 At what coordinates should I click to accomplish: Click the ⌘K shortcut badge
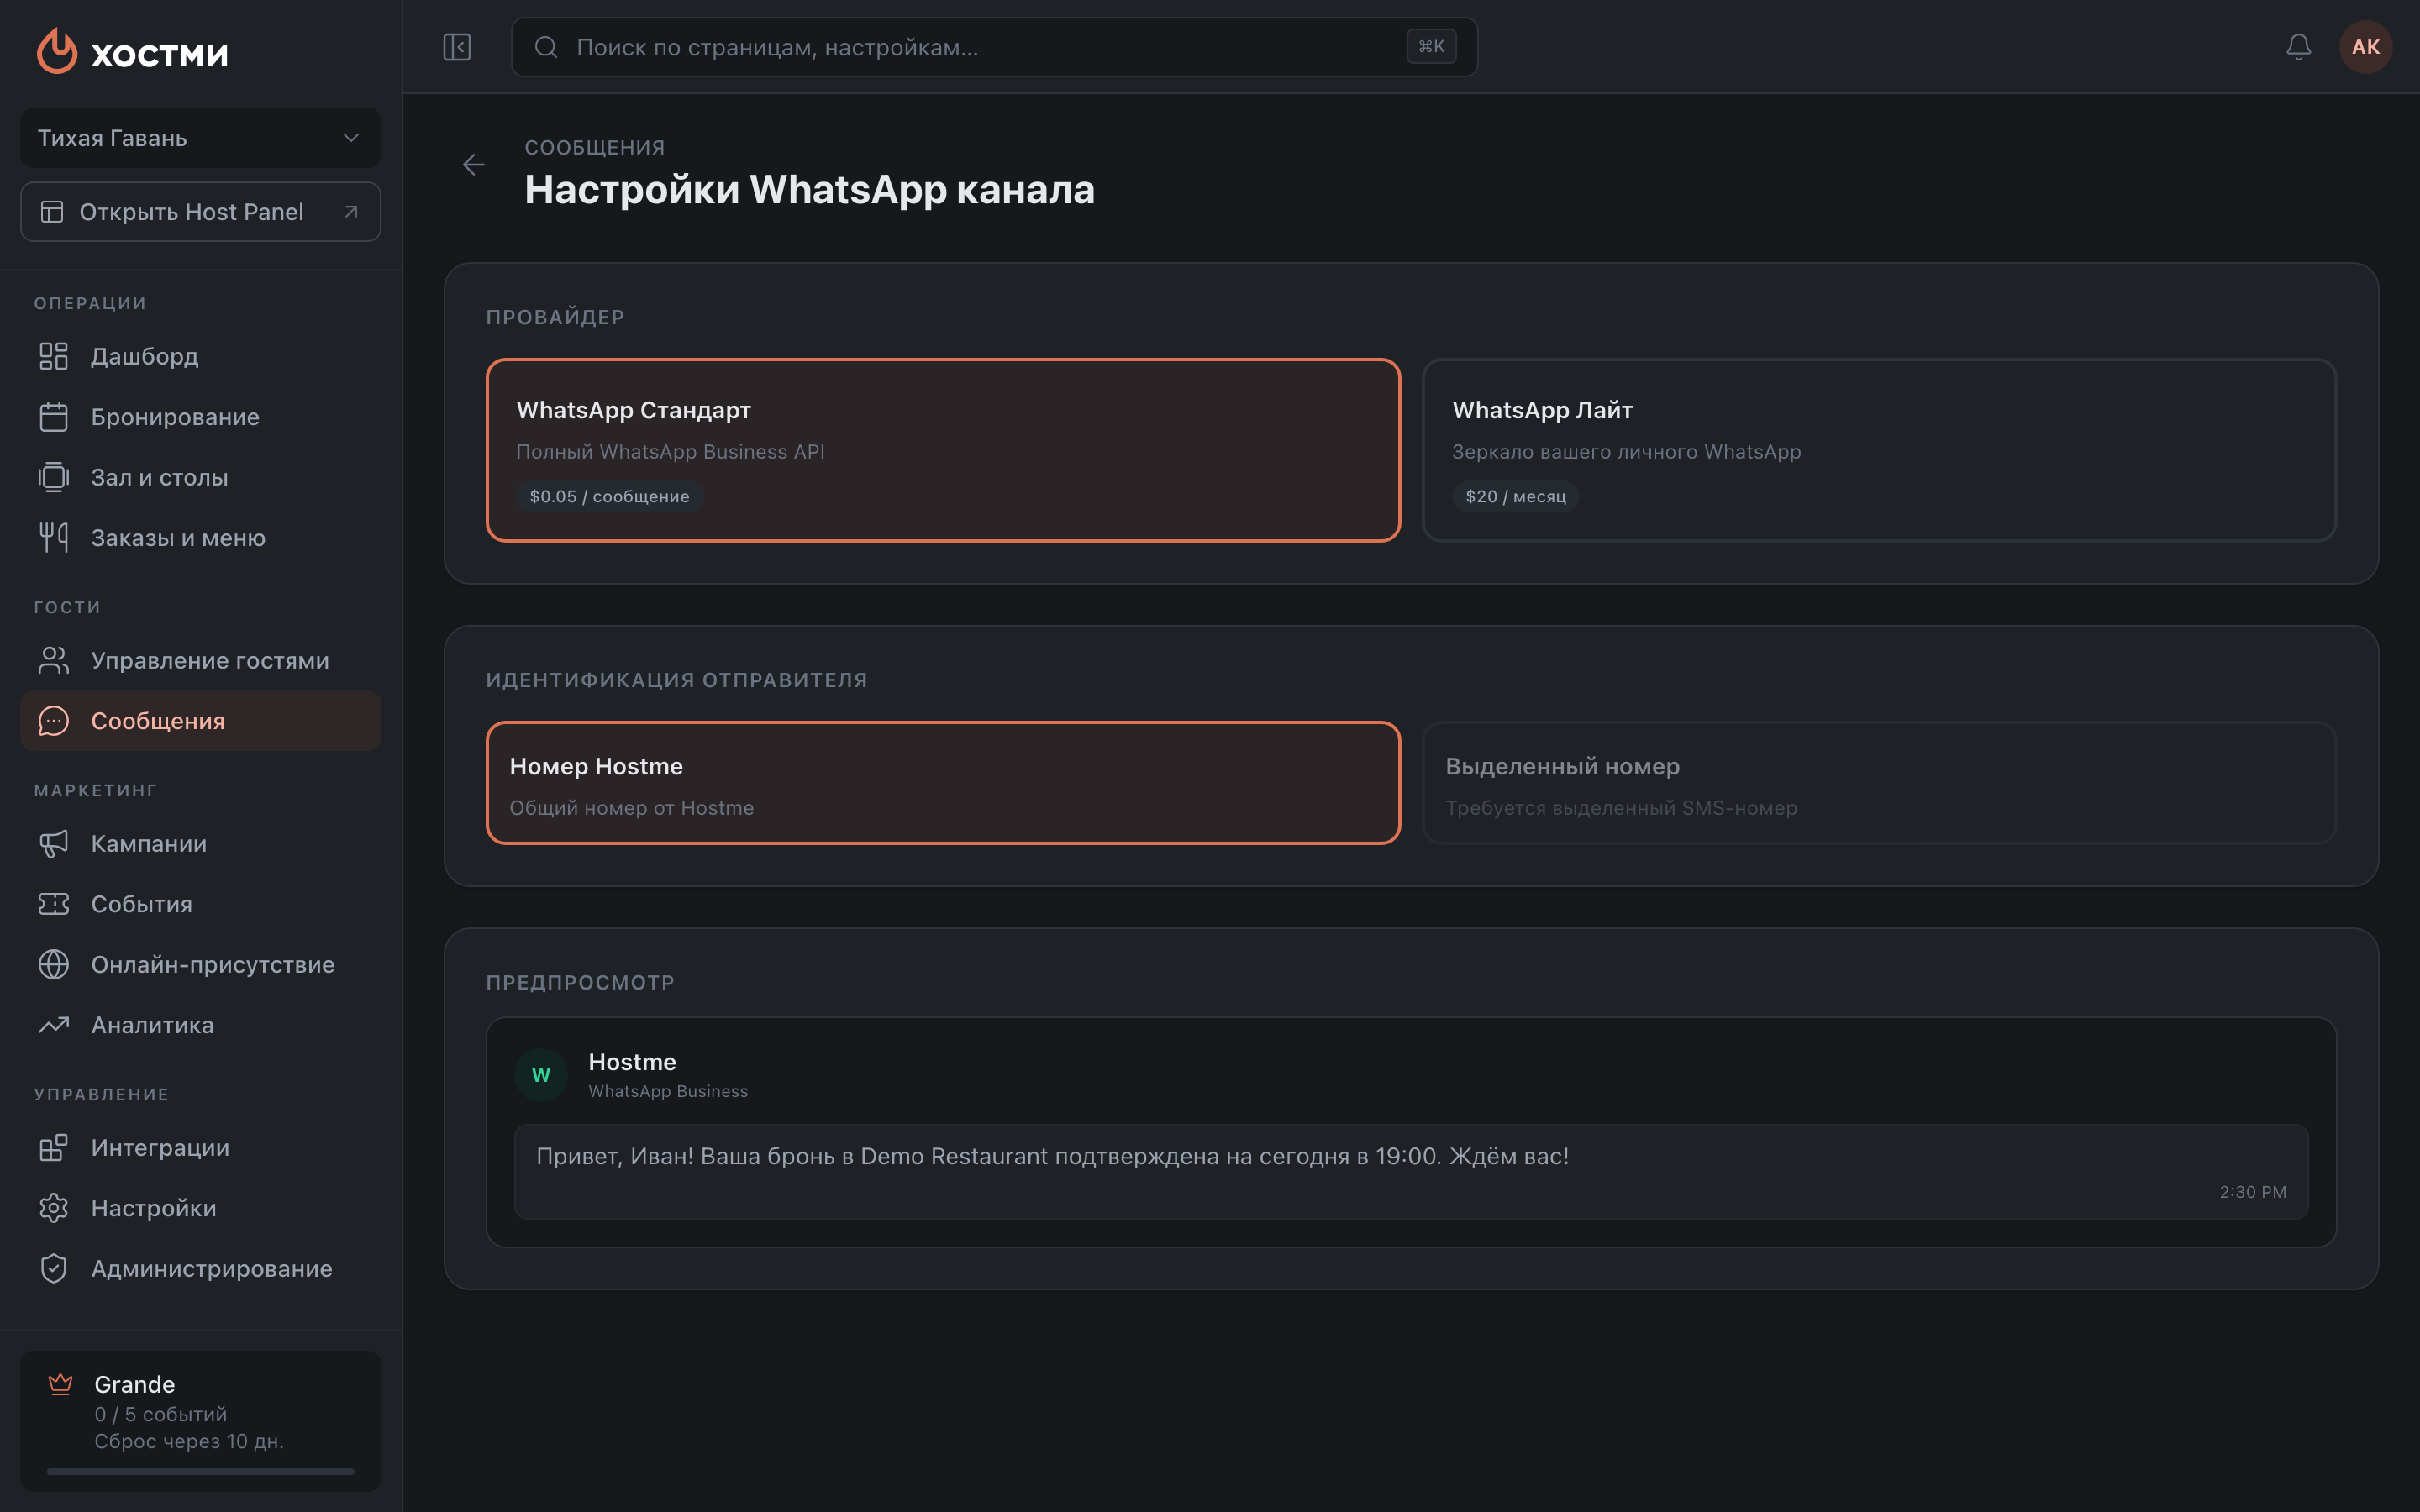1431,47
